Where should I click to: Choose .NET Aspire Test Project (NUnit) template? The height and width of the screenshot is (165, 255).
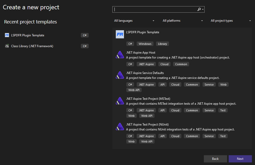147,125
